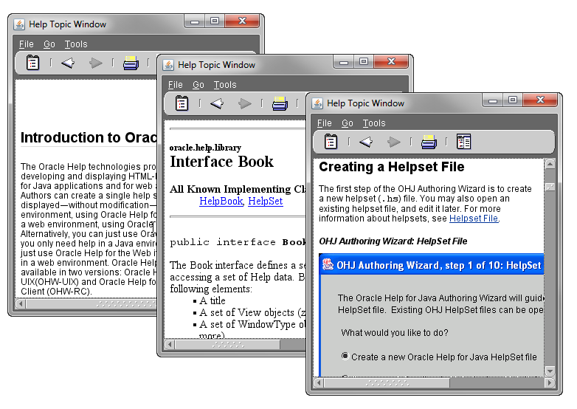Screen dimensions: 577x409
Task: Click Back arrow in front window toolbar
Action: click(x=366, y=142)
